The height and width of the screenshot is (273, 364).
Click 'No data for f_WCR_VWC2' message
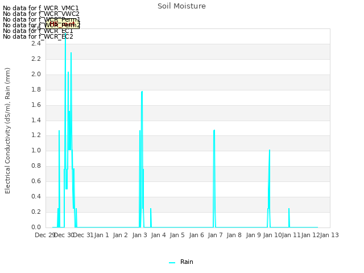(x=41, y=14)
